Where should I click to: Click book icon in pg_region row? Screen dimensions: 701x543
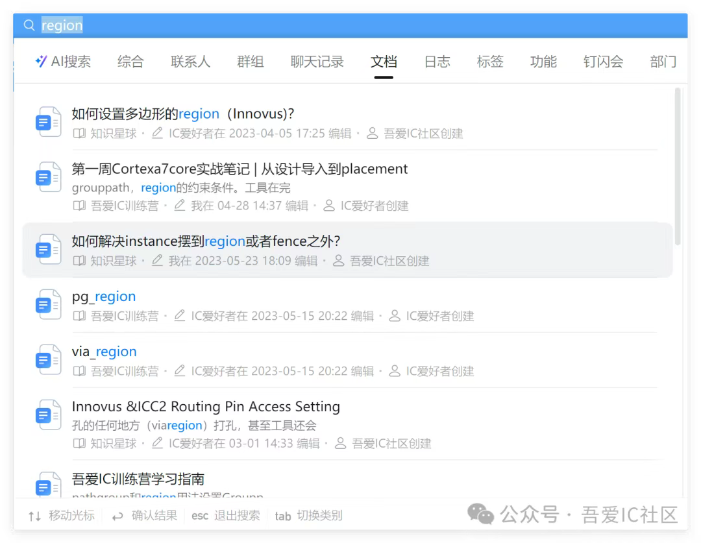tap(79, 316)
